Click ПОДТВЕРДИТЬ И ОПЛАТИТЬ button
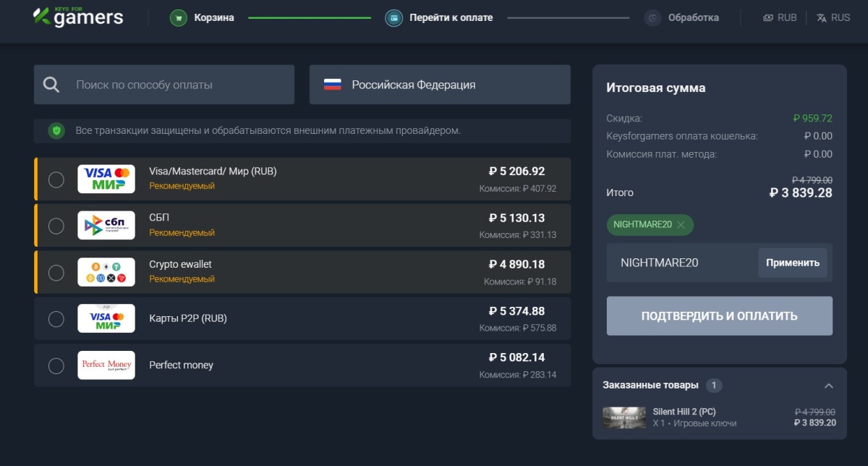868x466 pixels. tap(720, 316)
